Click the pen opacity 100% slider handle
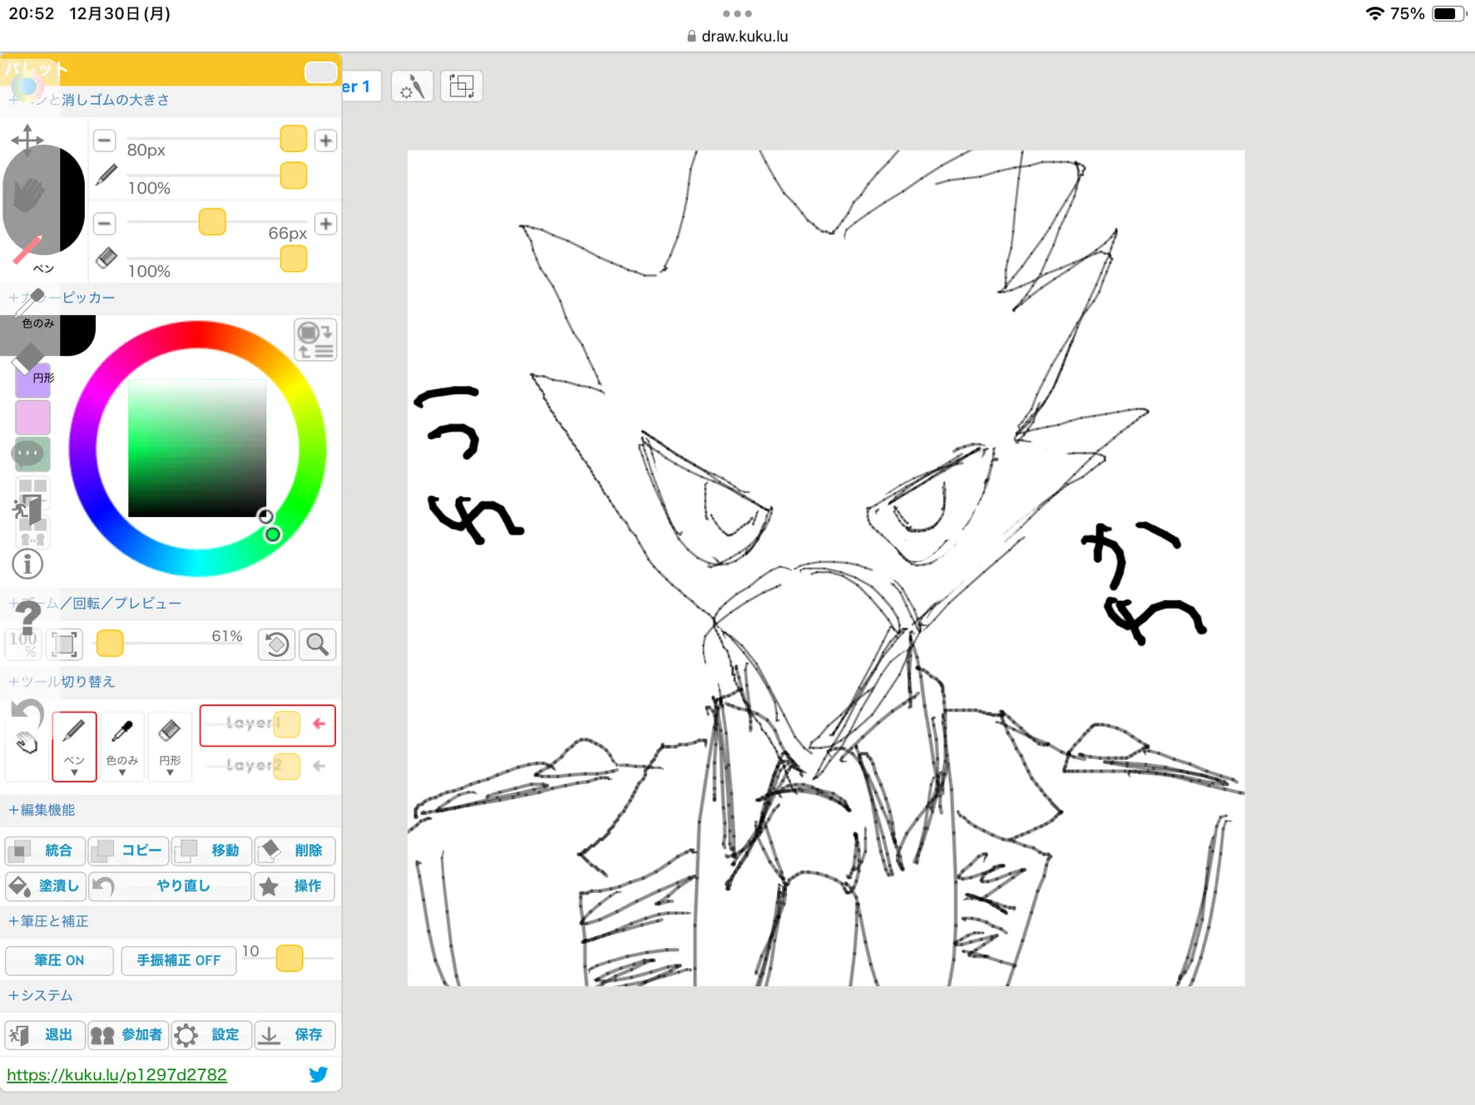Viewport: 1475px width, 1105px height. pyautogui.click(x=294, y=176)
